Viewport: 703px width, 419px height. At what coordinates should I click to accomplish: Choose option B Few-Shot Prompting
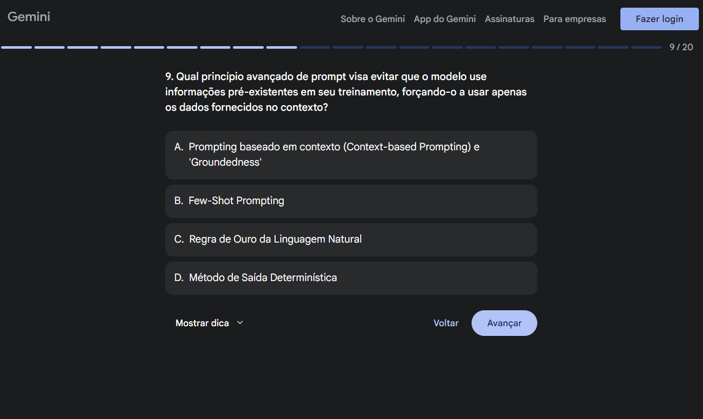(351, 201)
